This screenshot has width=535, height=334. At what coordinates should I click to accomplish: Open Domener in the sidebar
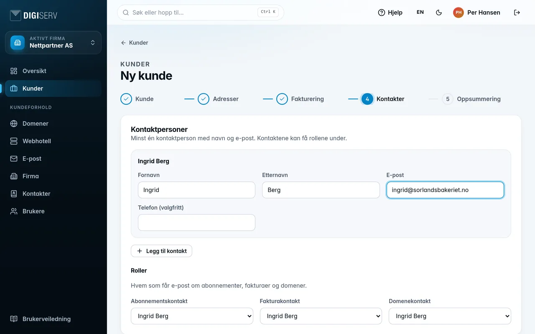point(53,124)
